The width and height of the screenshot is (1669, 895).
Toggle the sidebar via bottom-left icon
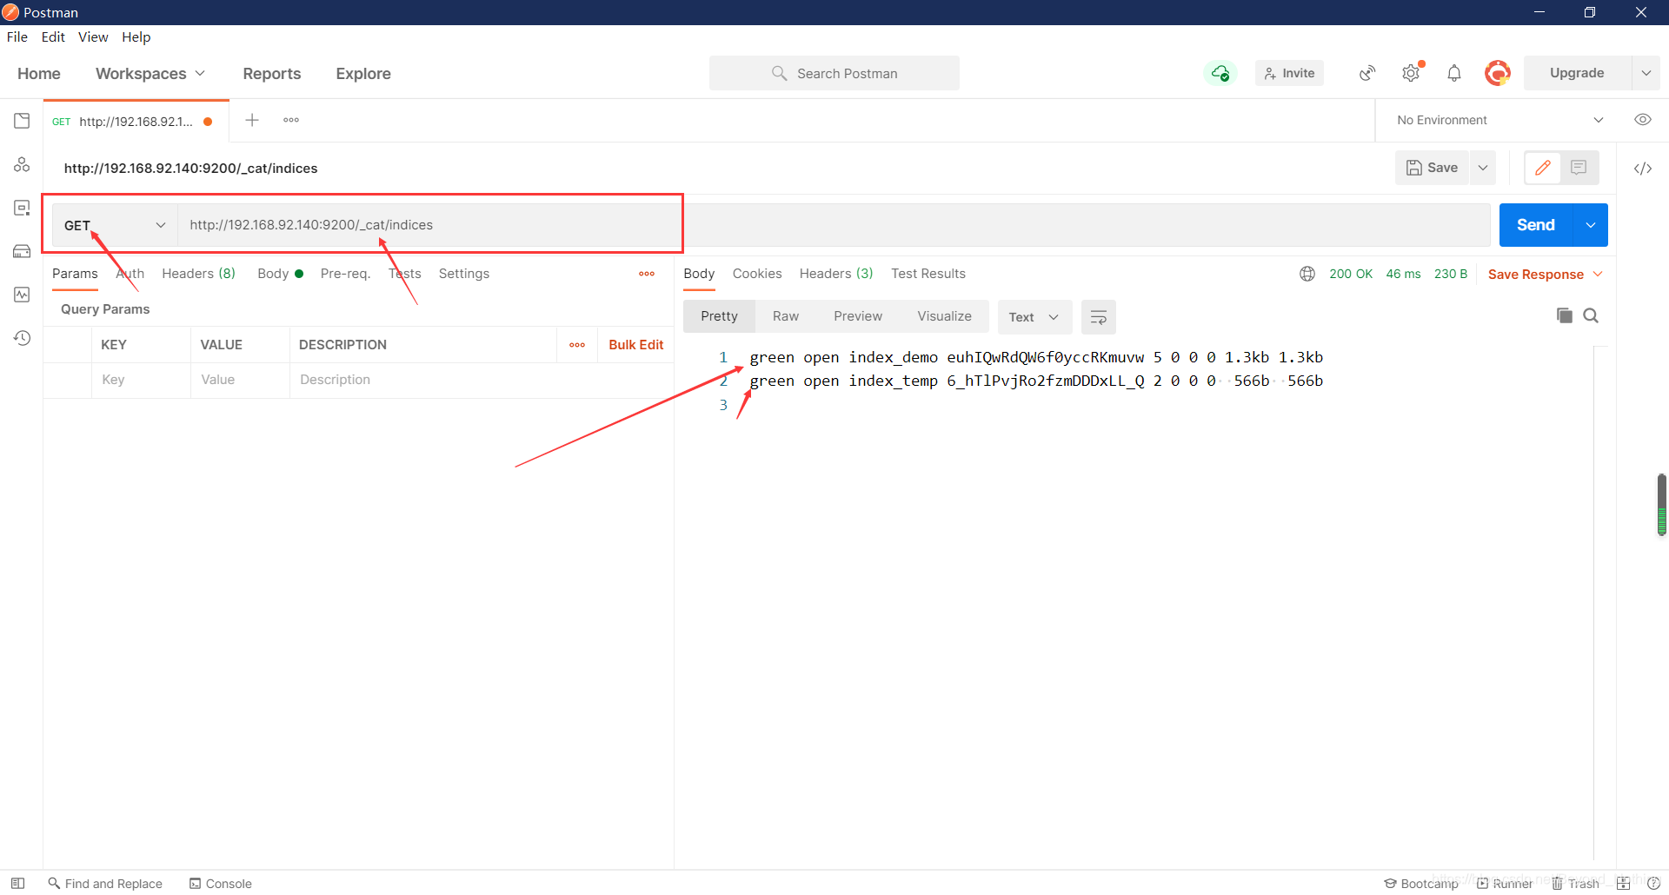[x=17, y=884]
